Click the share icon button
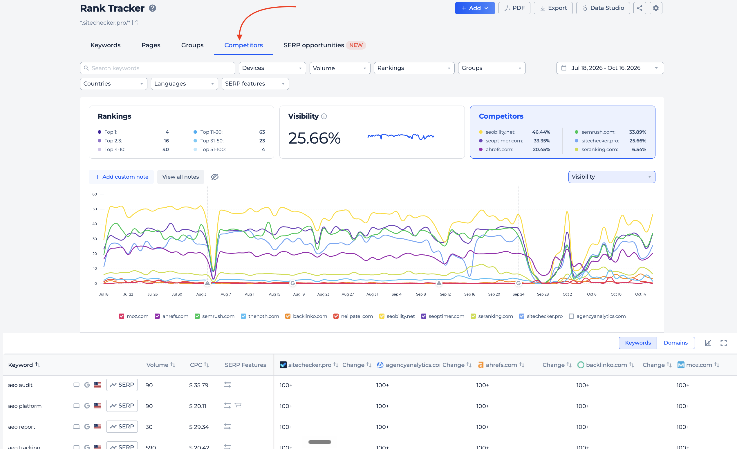Image resolution: width=737 pixels, height=449 pixels. pyautogui.click(x=639, y=8)
